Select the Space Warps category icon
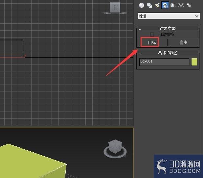 (x=181, y=5)
